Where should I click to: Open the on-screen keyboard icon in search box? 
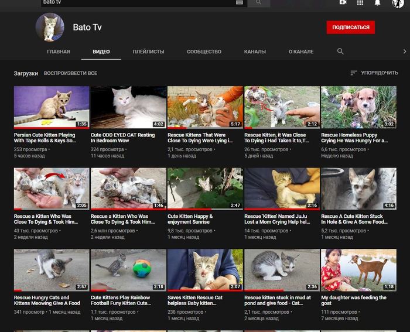pyautogui.click(x=239, y=2)
